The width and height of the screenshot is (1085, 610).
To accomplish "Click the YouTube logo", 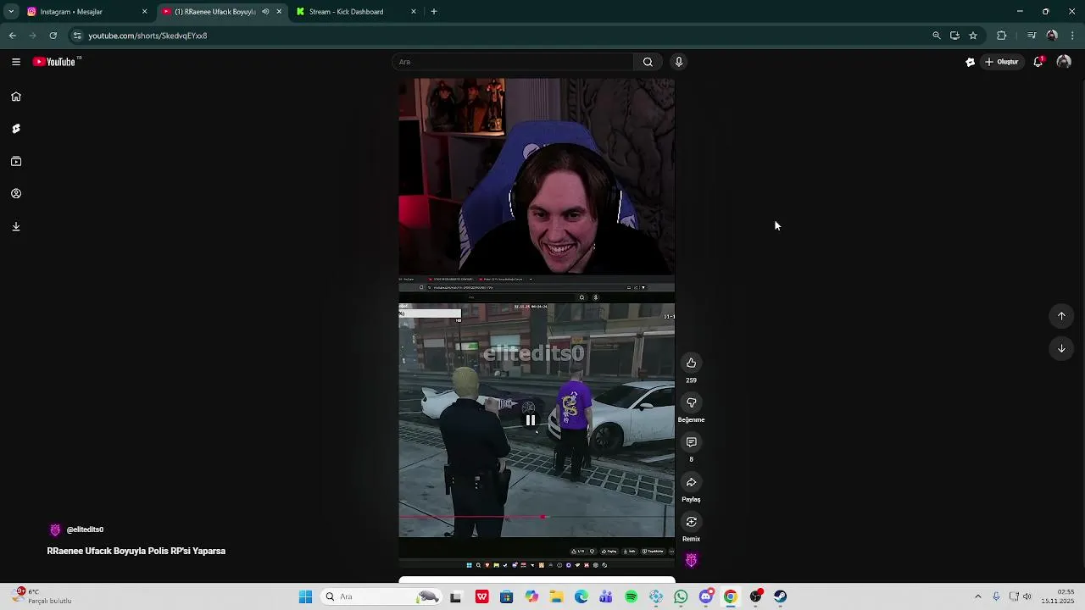I will click(54, 62).
